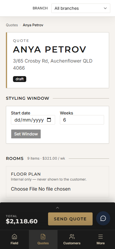Click the draft status badge

[x=20, y=79]
